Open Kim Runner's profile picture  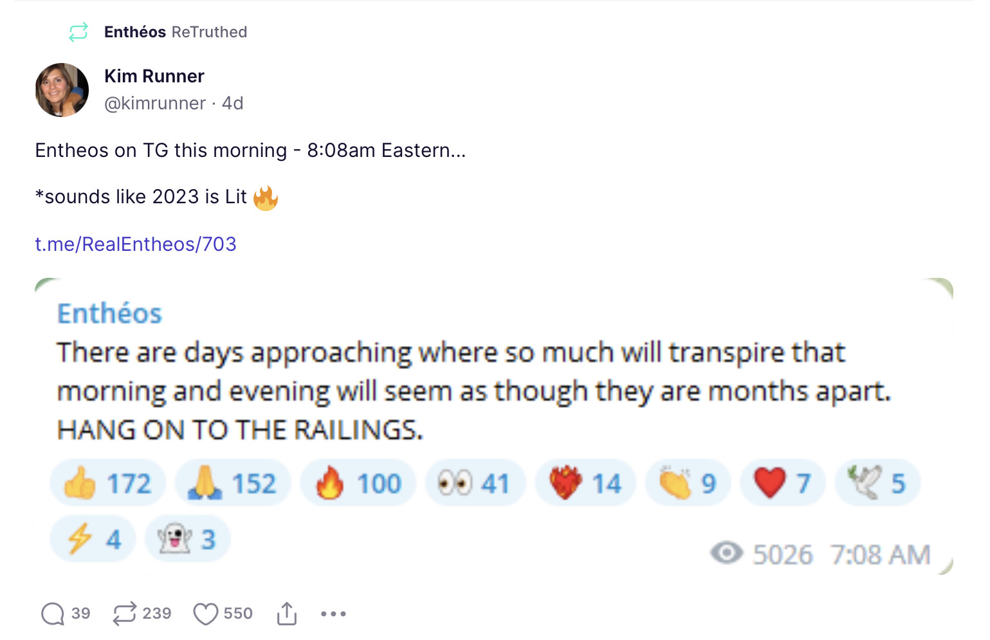click(x=62, y=90)
